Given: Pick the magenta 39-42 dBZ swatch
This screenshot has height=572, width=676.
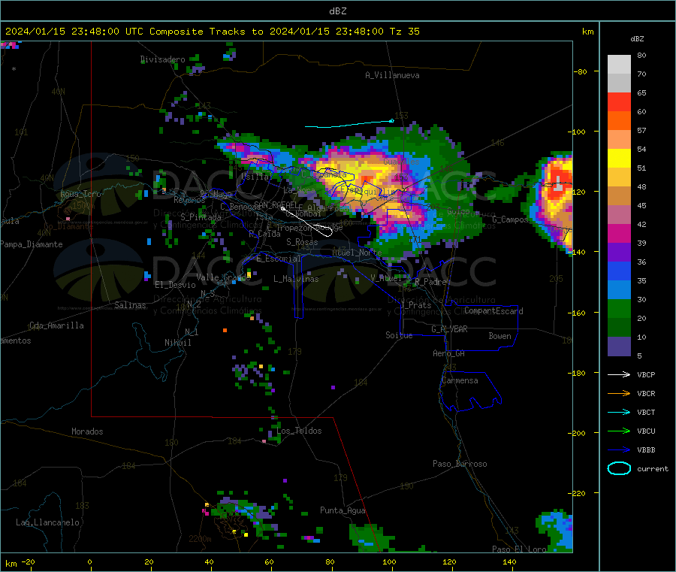Looking at the screenshot, I should [619, 233].
